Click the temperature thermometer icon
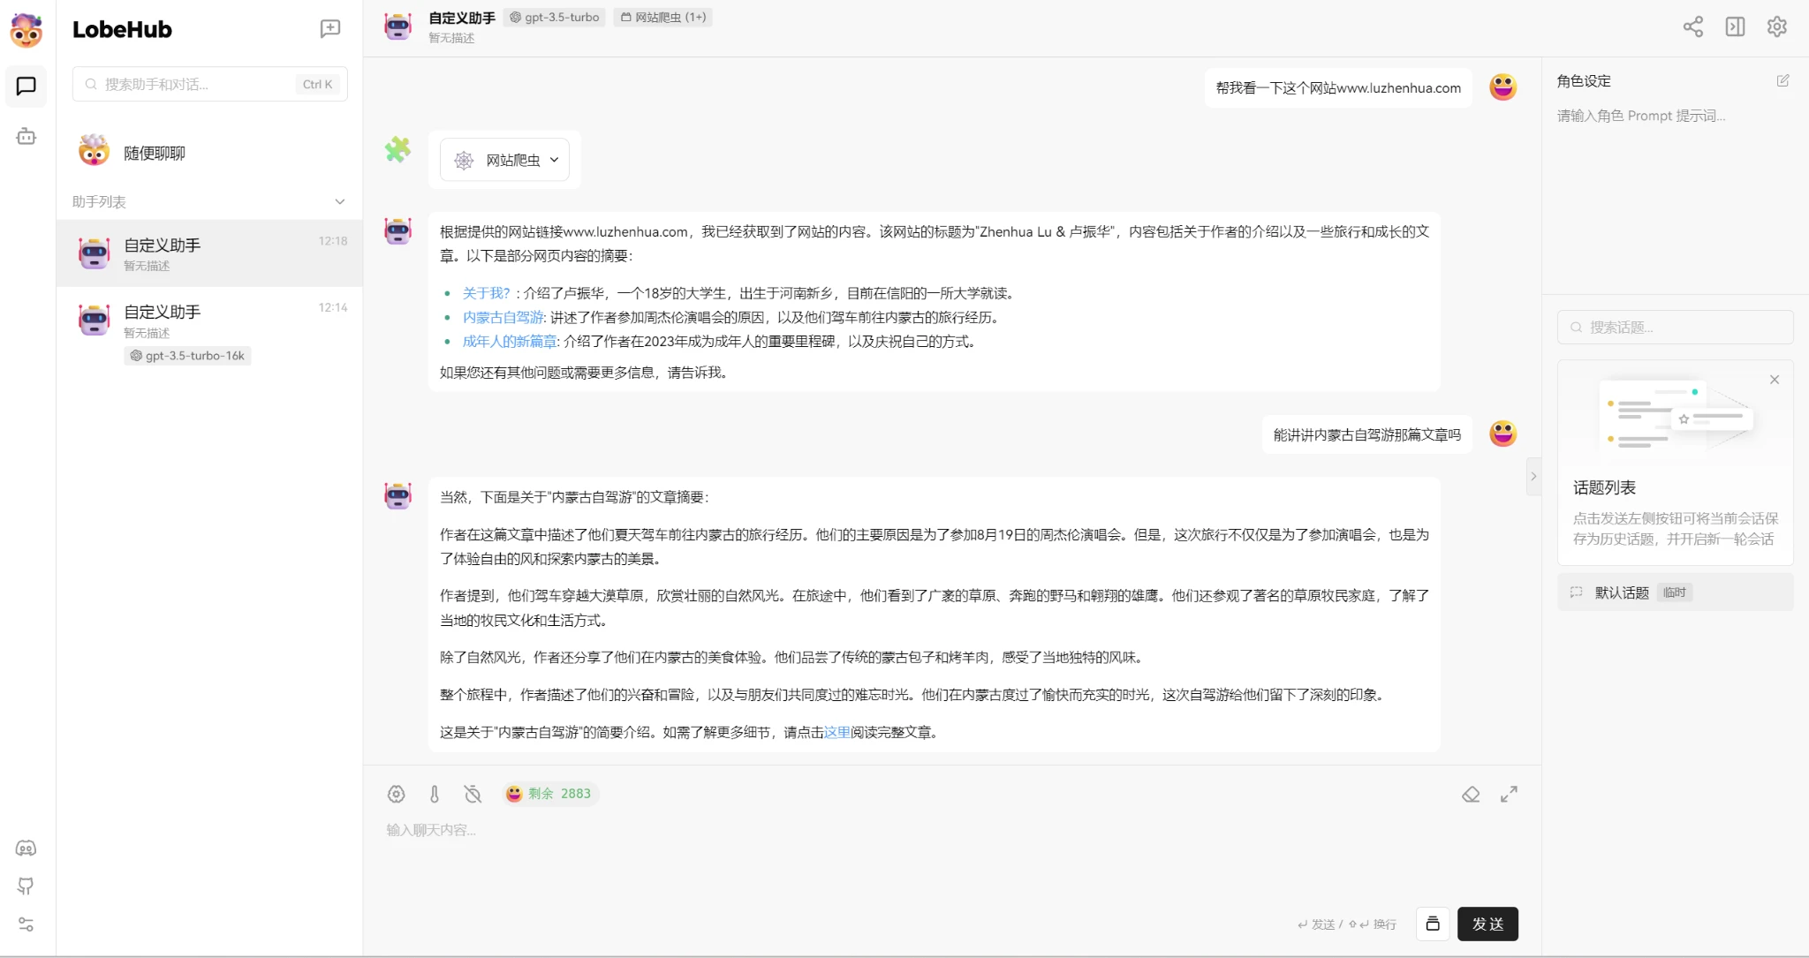1809x958 pixels. [x=435, y=794]
